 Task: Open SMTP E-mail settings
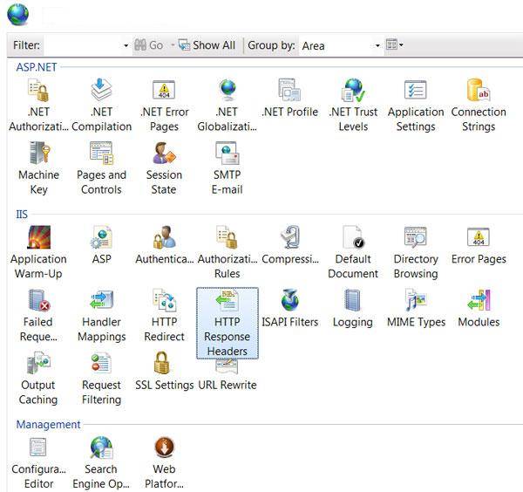coord(228,168)
